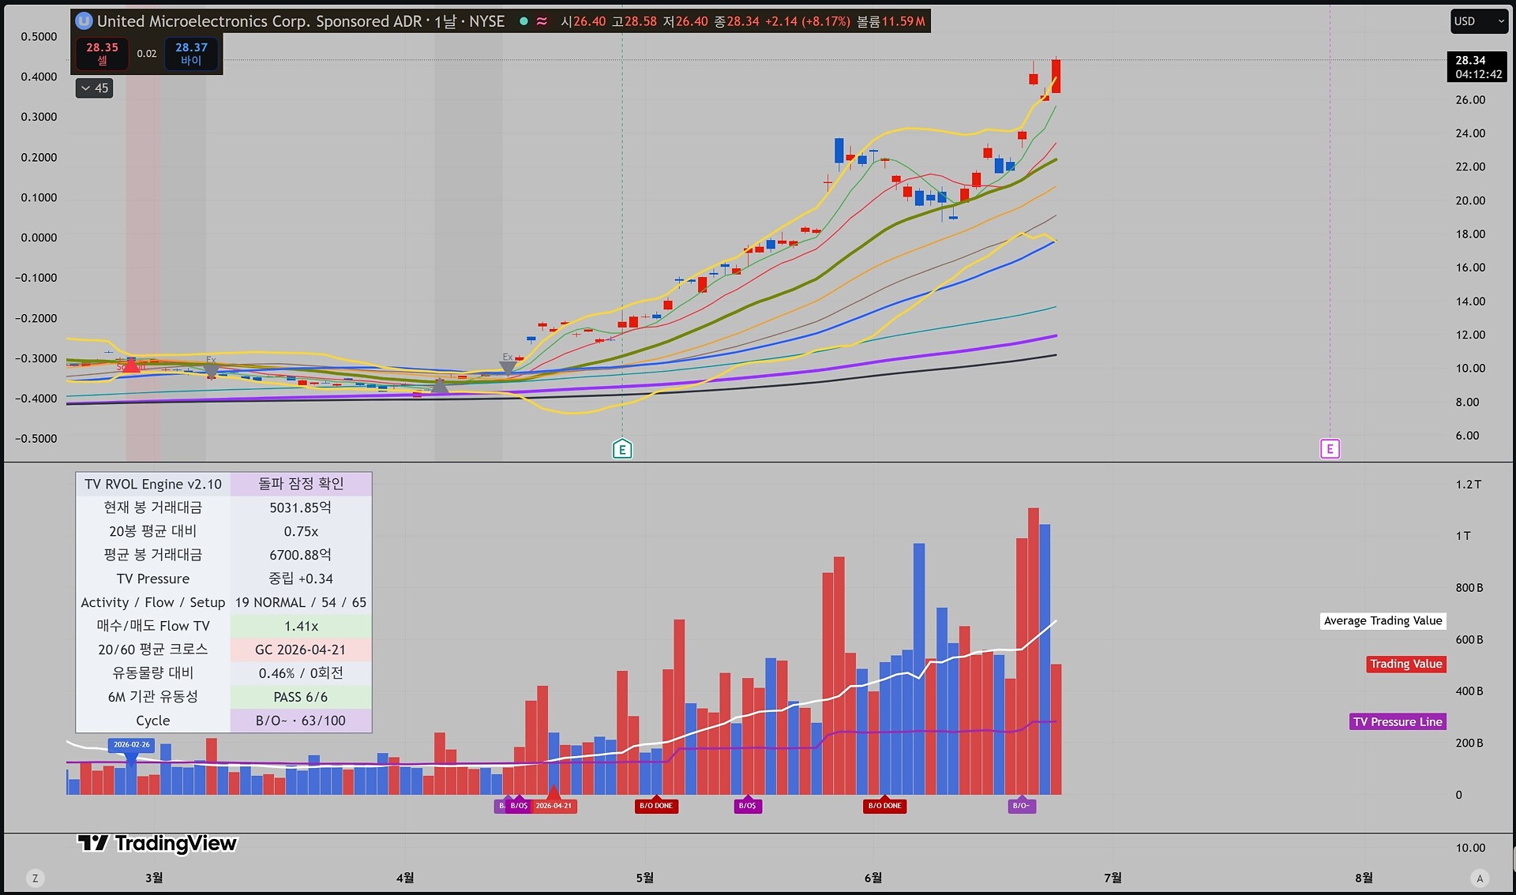Click the Cycle row label

[x=153, y=721]
